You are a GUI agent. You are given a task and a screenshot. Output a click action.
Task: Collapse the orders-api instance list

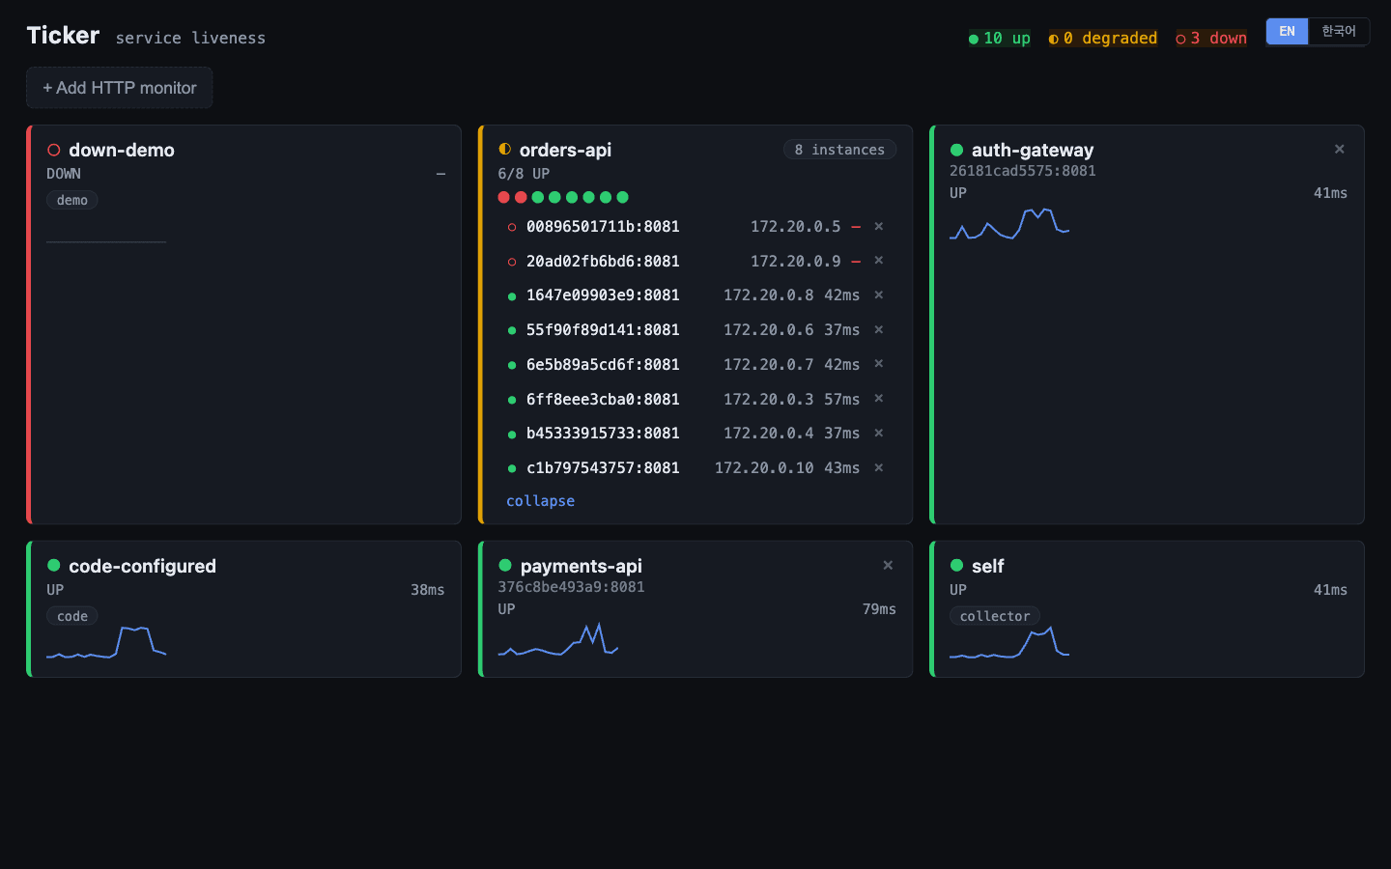[x=540, y=501]
